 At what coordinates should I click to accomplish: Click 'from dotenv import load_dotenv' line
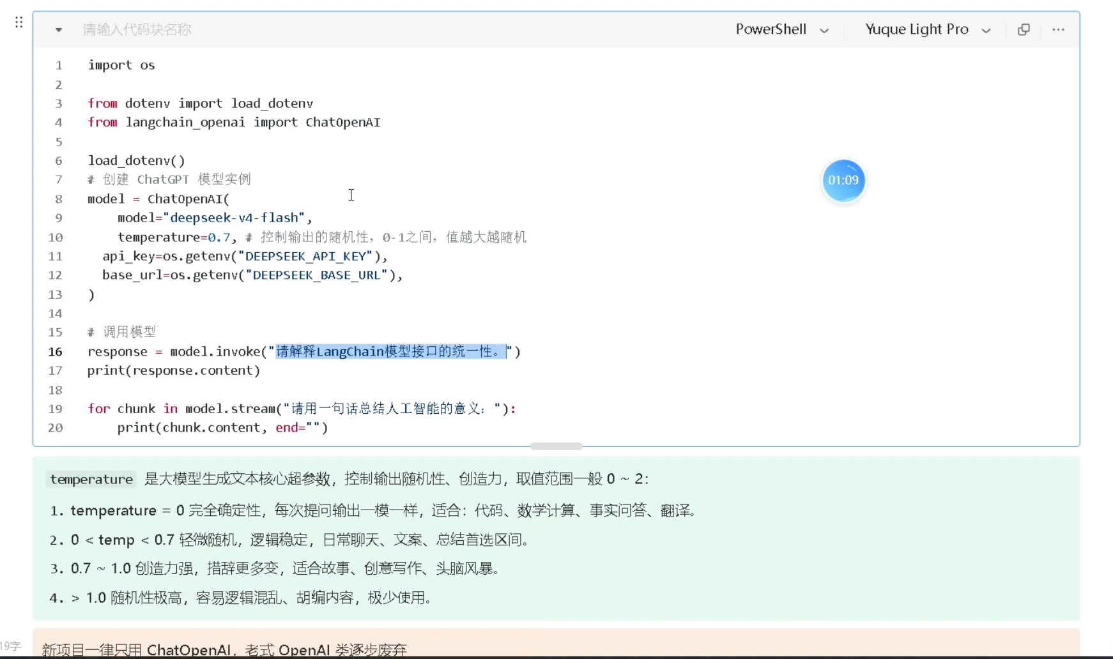(200, 103)
